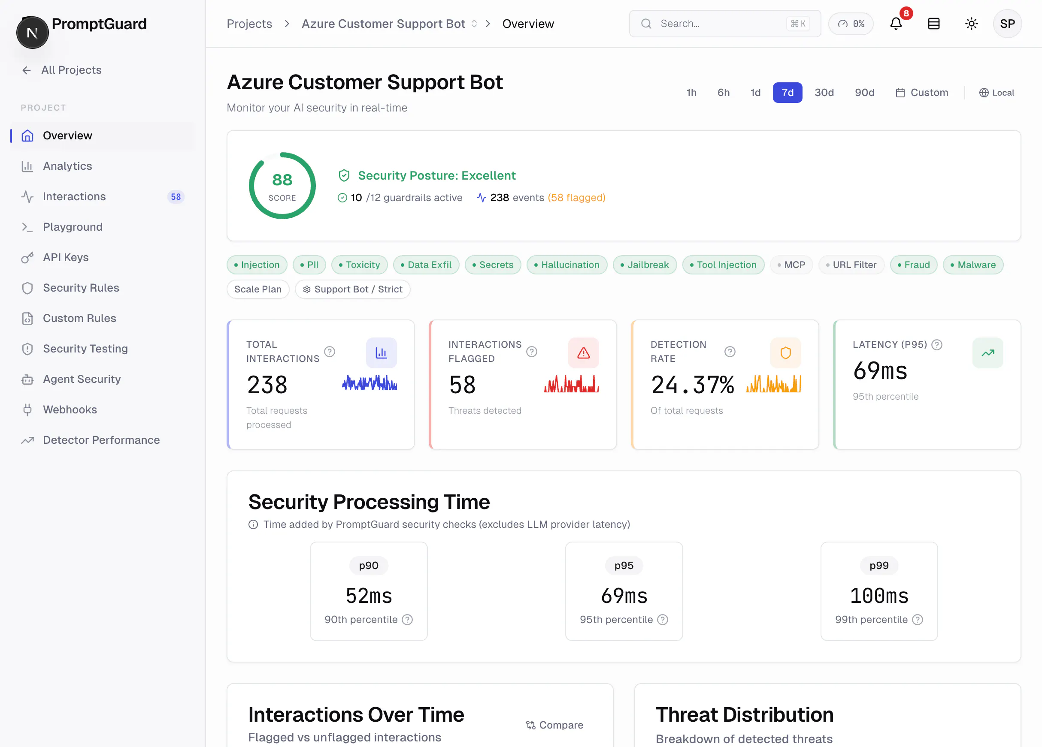
Task: Select the 7d time range
Action: pyautogui.click(x=788, y=92)
